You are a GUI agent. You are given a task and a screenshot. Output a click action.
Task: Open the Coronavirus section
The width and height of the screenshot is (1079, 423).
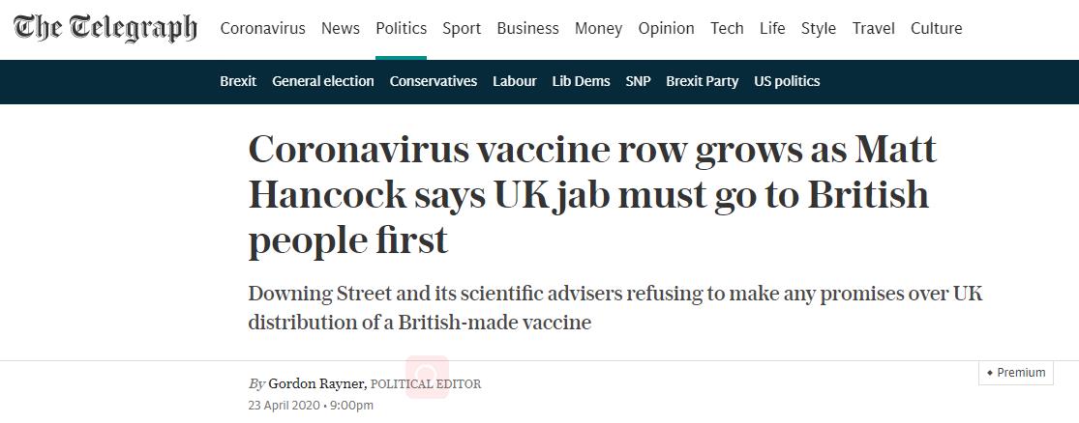pyautogui.click(x=262, y=28)
